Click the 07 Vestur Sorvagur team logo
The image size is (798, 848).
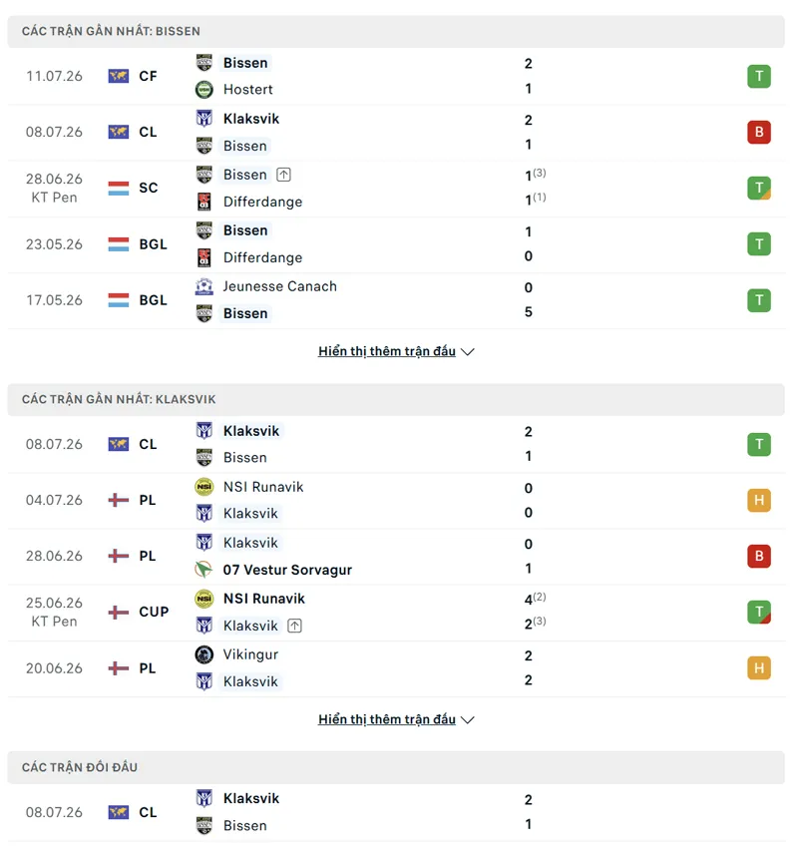[203, 570]
